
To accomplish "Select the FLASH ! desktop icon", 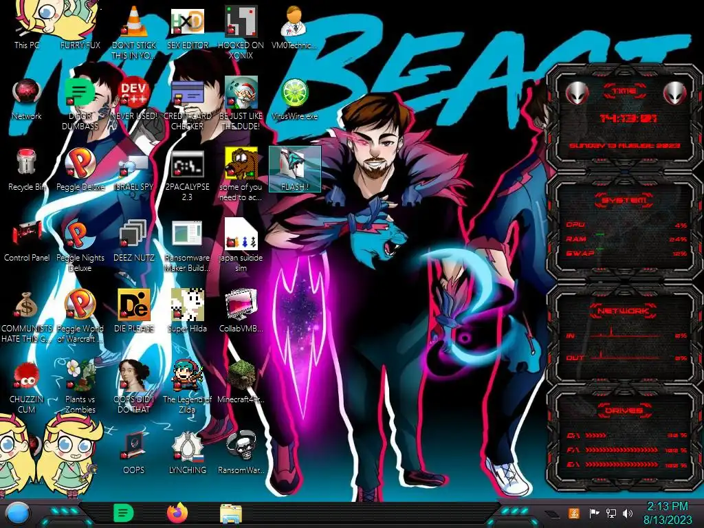I will click(x=295, y=169).
